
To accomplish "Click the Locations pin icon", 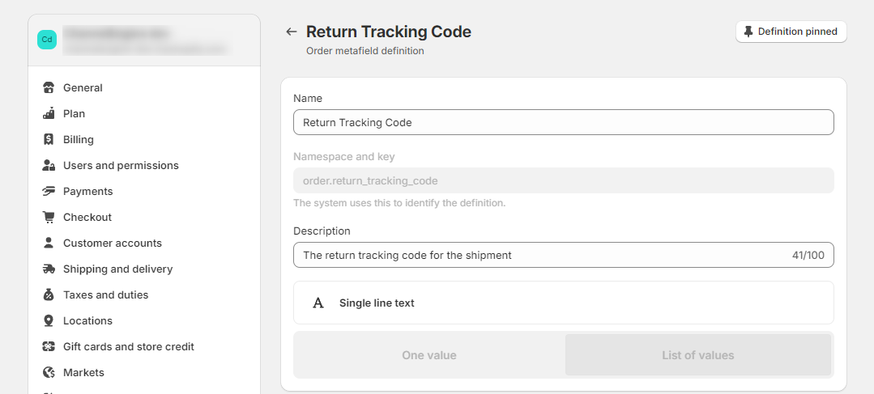I will (x=49, y=321).
